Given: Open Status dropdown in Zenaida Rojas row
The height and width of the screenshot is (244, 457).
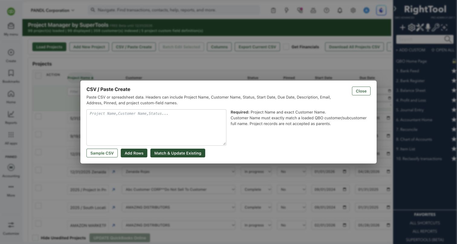Looking at the screenshot, I should coord(256,172).
